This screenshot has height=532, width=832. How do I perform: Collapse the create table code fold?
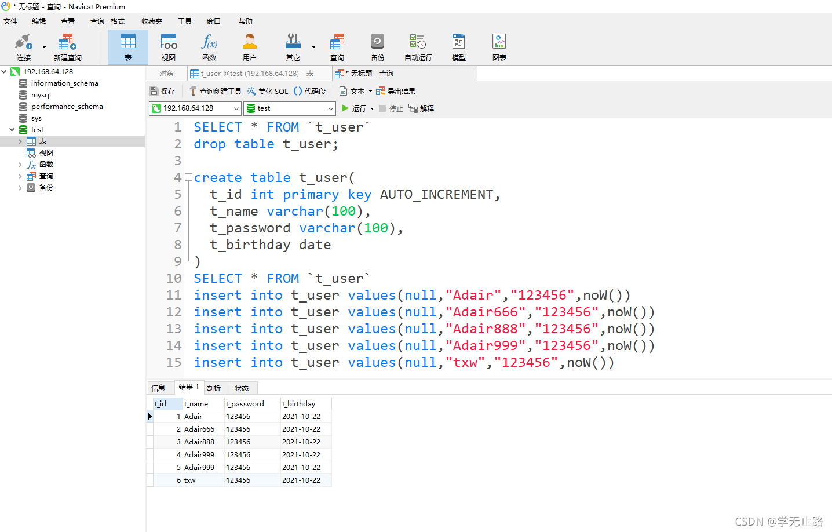(188, 177)
